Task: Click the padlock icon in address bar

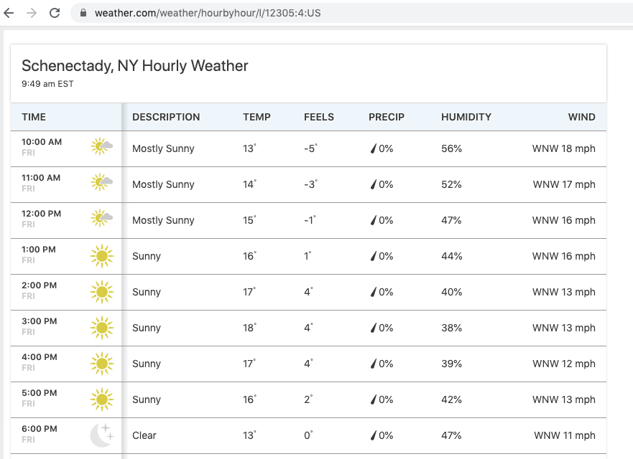Action: pos(83,13)
